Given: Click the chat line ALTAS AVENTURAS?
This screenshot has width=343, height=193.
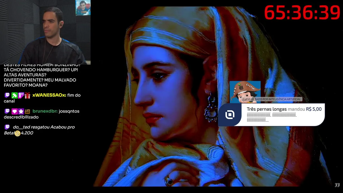Looking at the screenshot, I should click(x=25, y=75).
